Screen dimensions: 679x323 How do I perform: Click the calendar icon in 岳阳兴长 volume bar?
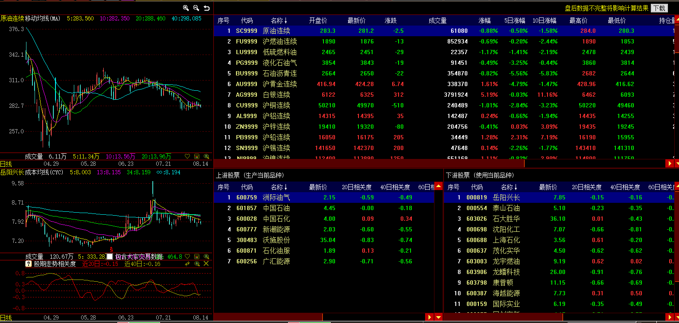(197, 257)
